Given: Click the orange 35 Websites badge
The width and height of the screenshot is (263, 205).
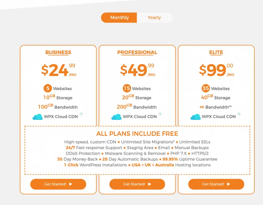Looking at the screenshot, I should coord(206,88).
